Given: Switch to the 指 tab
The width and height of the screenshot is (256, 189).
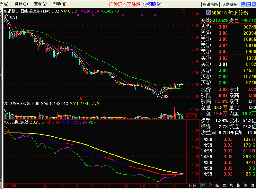Looking at the screenshot, I should [238, 185].
